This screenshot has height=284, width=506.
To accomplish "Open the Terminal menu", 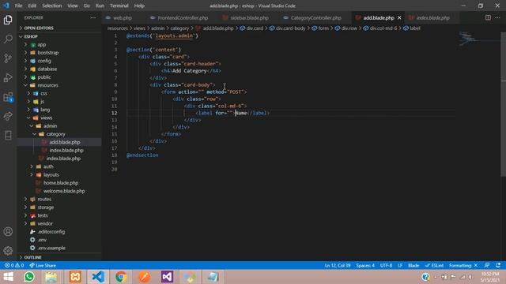I will point(119,6).
